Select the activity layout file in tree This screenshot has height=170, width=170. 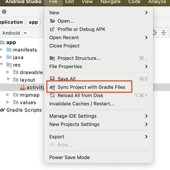[32, 87]
